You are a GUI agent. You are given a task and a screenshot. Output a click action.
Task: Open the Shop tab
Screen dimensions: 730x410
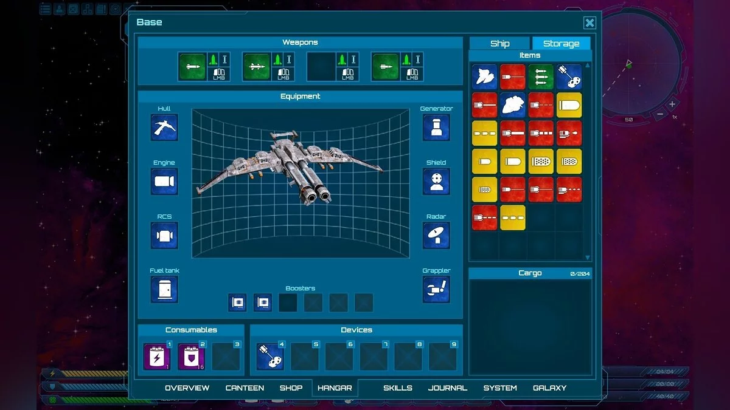pos(291,388)
